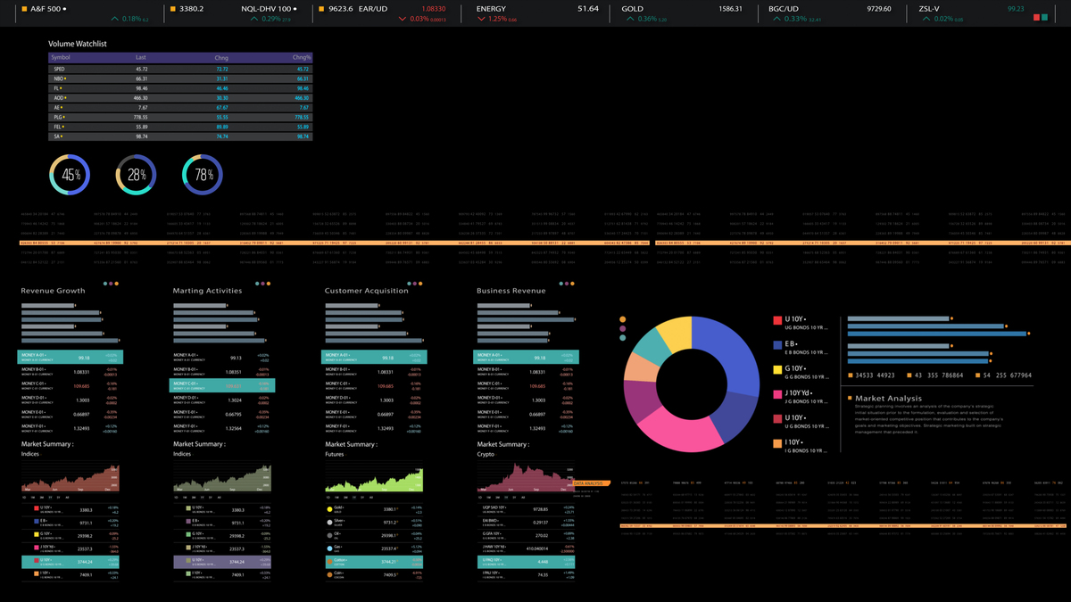Select the ENERGY item in top ticker bar
The width and height of the screenshot is (1071, 602).
(491, 9)
